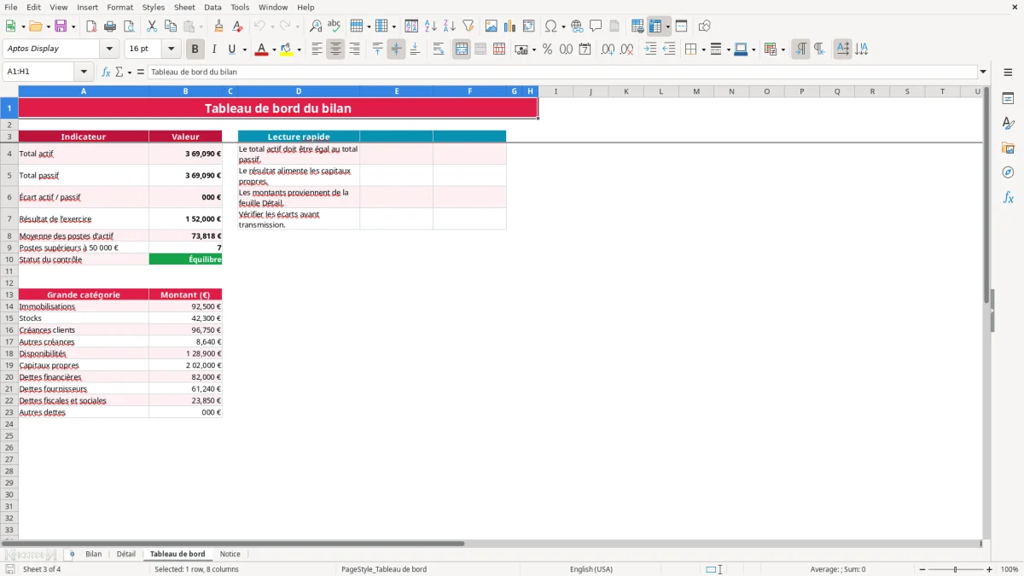Open the sidebar Properties panel icon
The image size is (1024, 576).
[1008, 99]
